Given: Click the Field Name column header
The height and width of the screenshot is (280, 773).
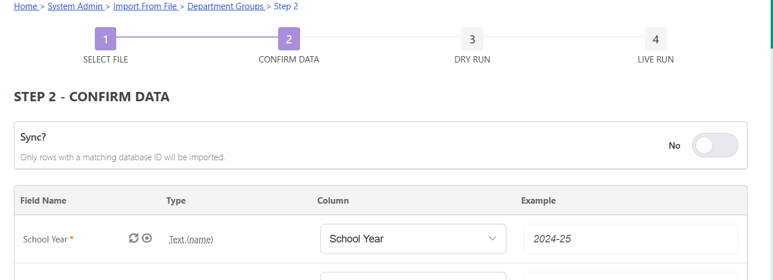Looking at the screenshot, I should (43, 201).
